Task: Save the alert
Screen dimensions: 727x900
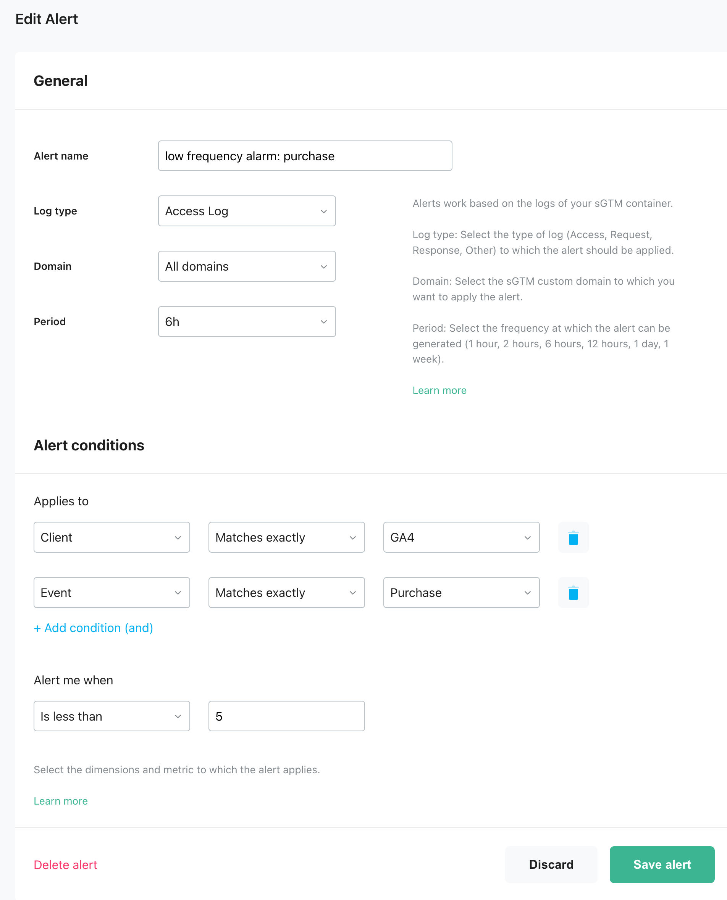Action: point(662,865)
